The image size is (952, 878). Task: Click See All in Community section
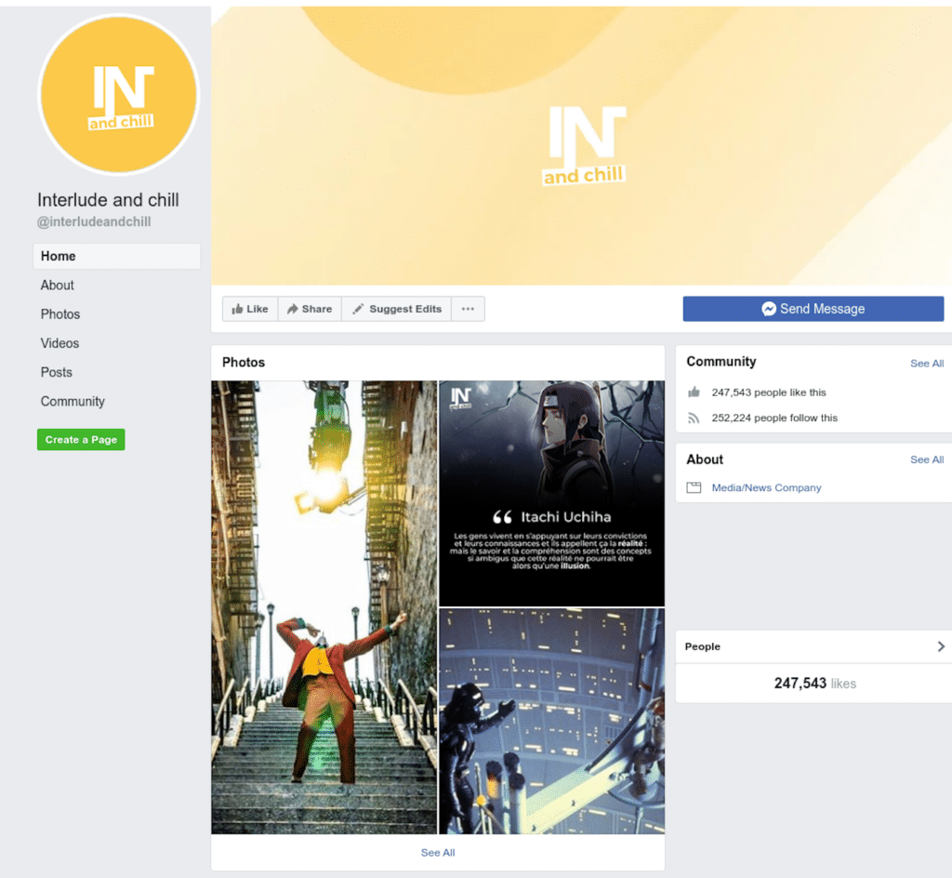pyautogui.click(x=926, y=364)
